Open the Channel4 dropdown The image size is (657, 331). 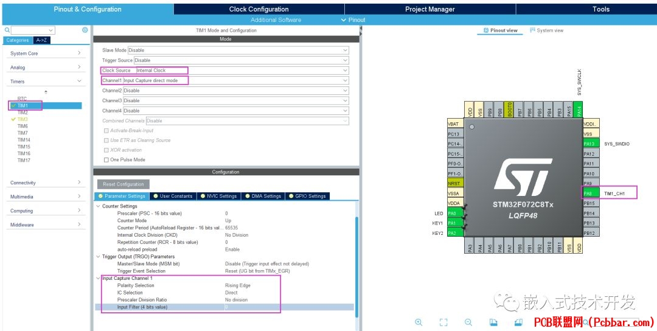tap(236, 111)
